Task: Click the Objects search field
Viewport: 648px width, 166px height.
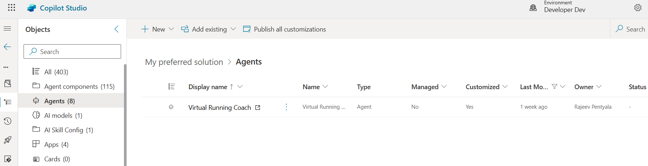Action: coord(72,51)
